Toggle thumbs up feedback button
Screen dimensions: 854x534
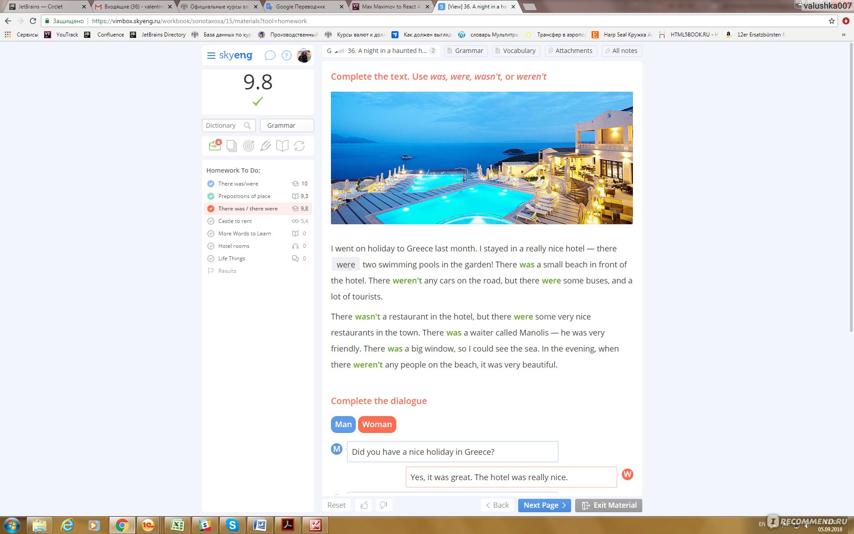[364, 505]
